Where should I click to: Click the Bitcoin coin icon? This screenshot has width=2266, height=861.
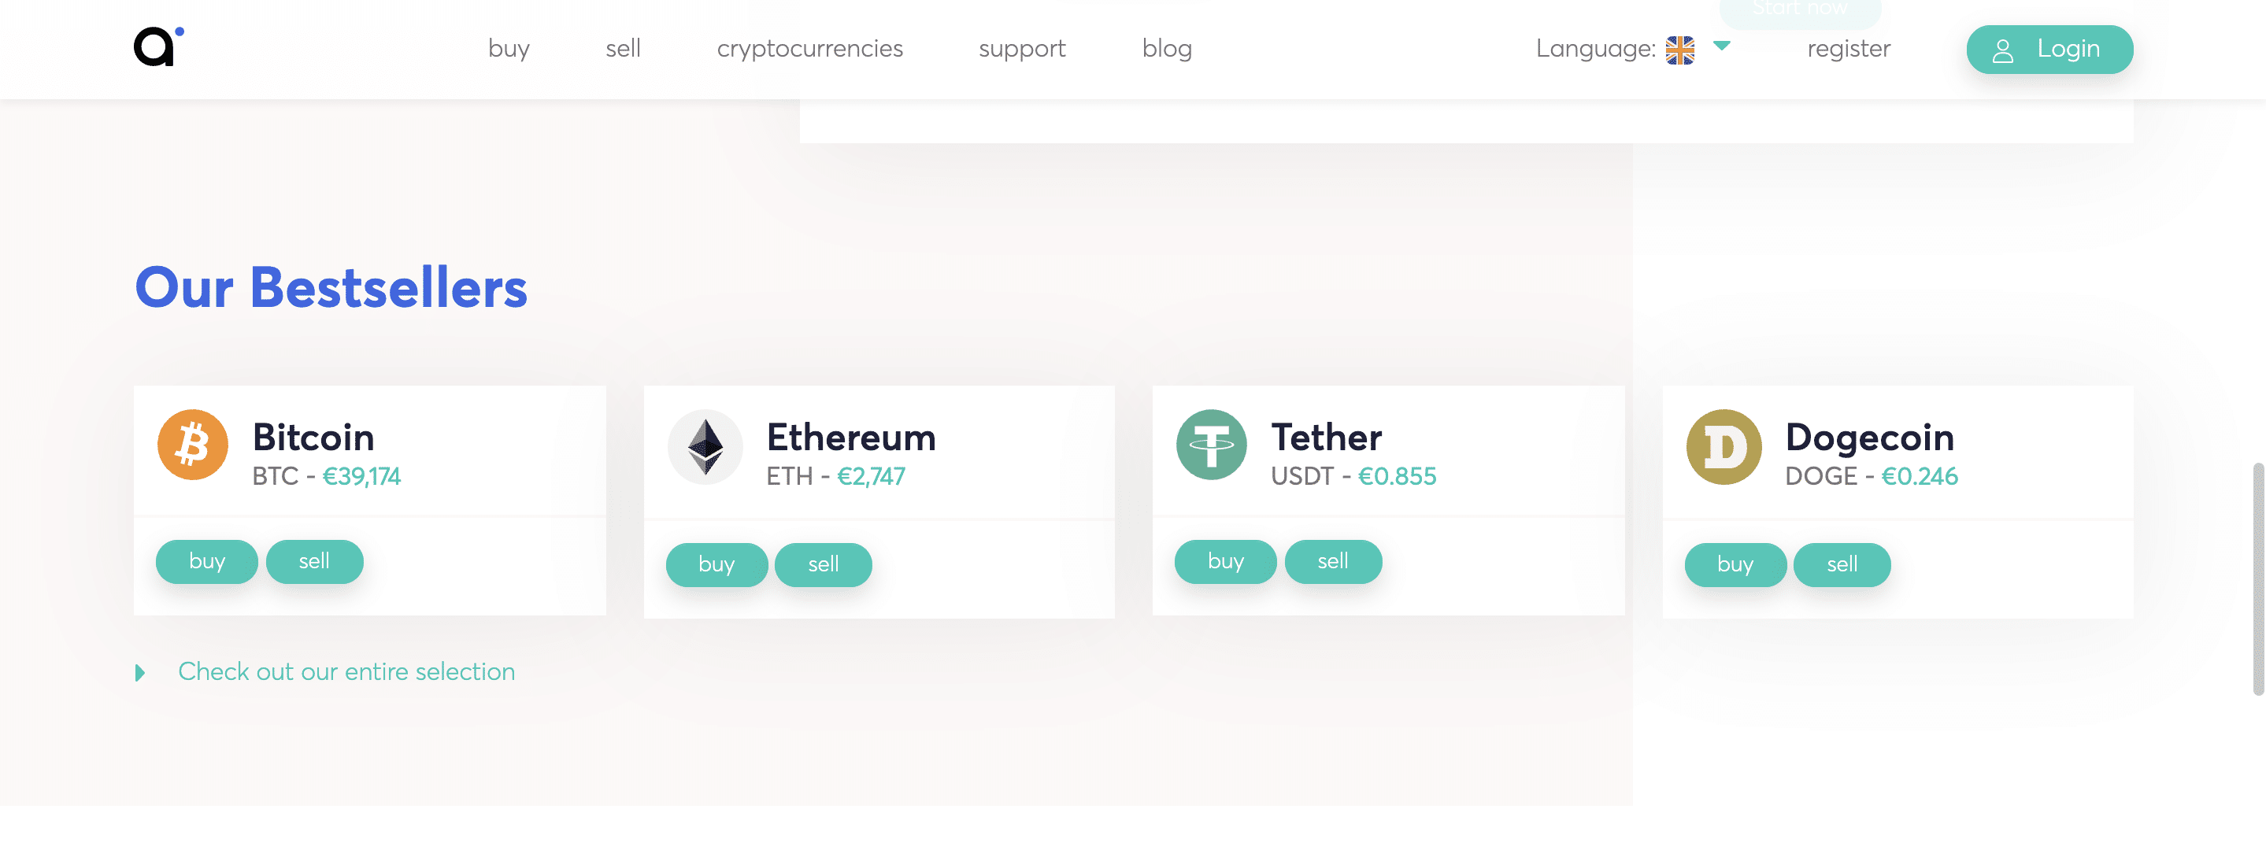193,445
